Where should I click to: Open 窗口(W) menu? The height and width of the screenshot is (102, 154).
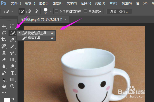tap(142, 3)
